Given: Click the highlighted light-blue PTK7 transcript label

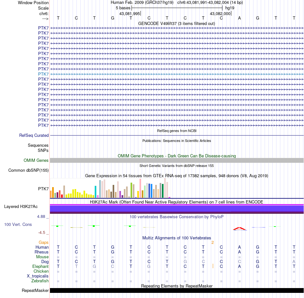Looking at the screenshot, I should (x=43, y=74).
